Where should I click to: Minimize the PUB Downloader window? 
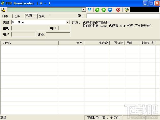tap(145, 3)
